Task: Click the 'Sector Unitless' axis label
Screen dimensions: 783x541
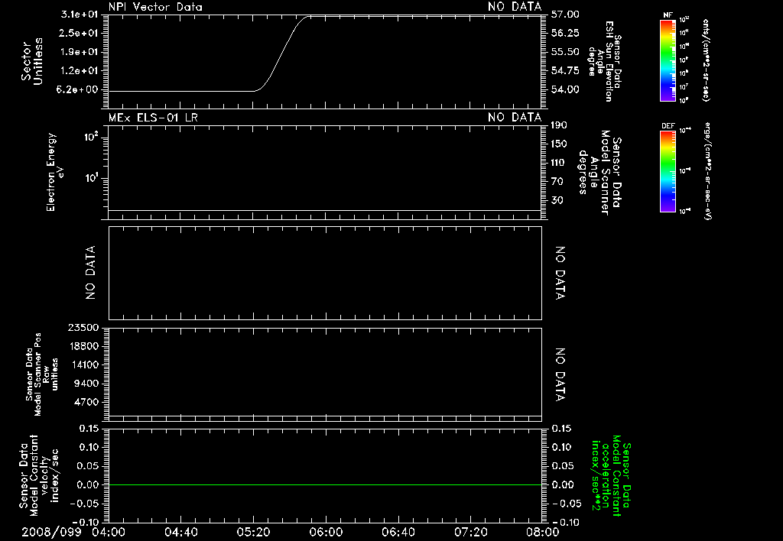Action: point(32,61)
